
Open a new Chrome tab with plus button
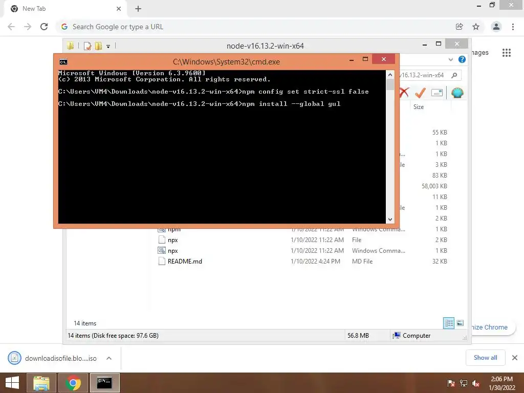138,9
